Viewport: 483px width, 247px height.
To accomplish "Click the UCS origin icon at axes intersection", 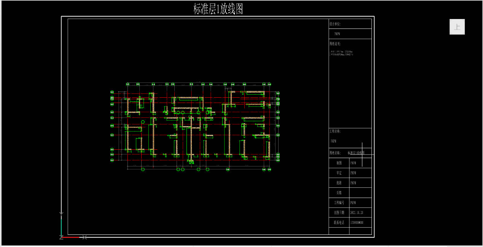I will [61, 237].
